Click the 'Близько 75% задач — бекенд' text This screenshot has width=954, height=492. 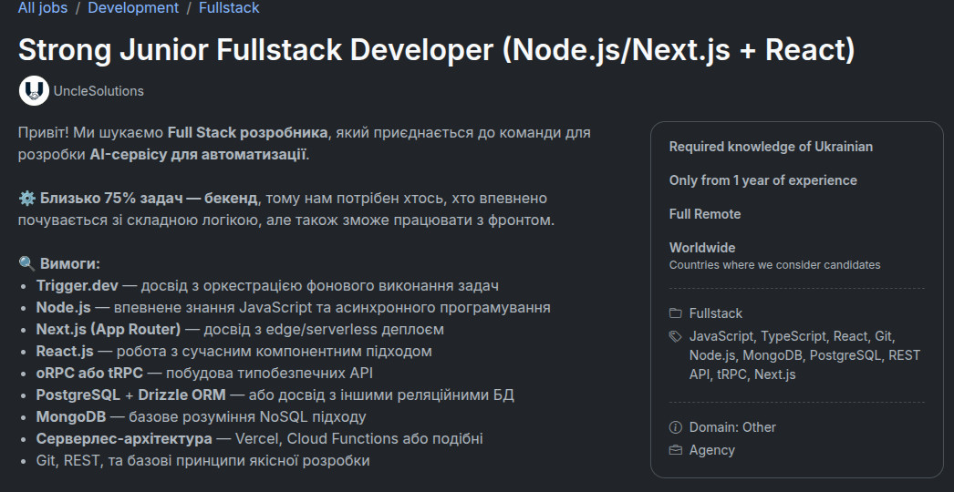pyautogui.click(x=149, y=199)
